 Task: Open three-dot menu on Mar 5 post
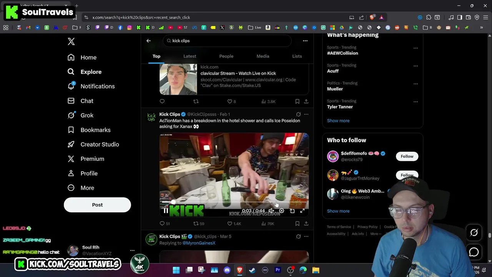[x=306, y=236]
